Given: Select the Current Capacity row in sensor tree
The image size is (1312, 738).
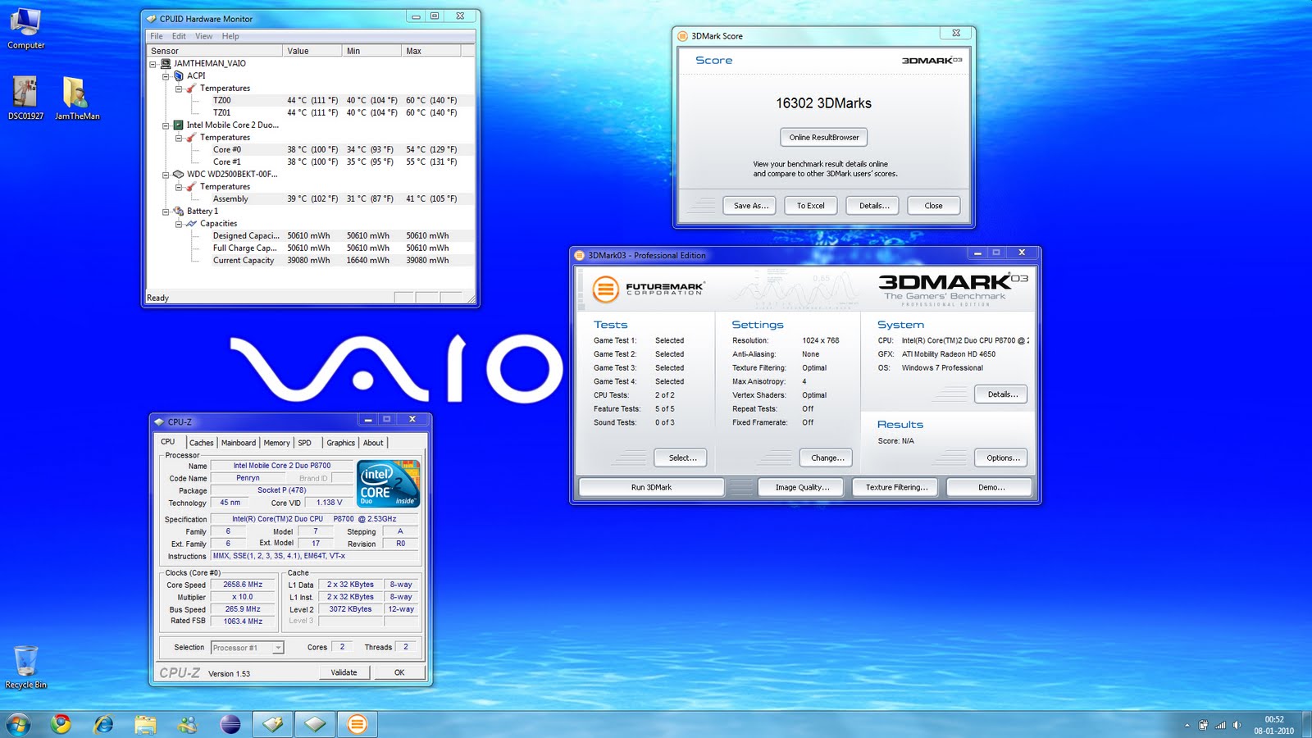Looking at the screenshot, I should coord(311,260).
